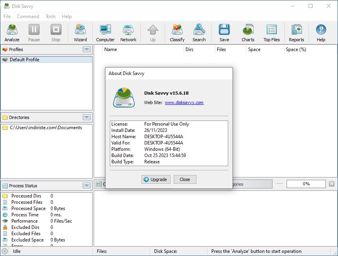
Task: Click the Install Date value 26/11/2023
Action: pyautogui.click(x=156, y=130)
